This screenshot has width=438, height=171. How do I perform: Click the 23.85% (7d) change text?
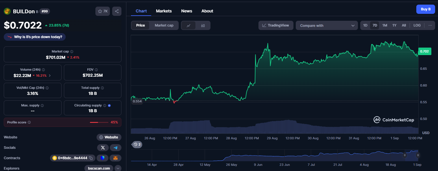pyautogui.click(x=59, y=25)
